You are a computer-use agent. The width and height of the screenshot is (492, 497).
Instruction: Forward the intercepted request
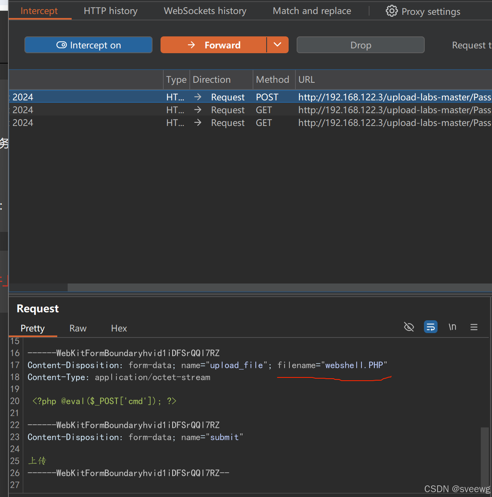click(213, 45)
